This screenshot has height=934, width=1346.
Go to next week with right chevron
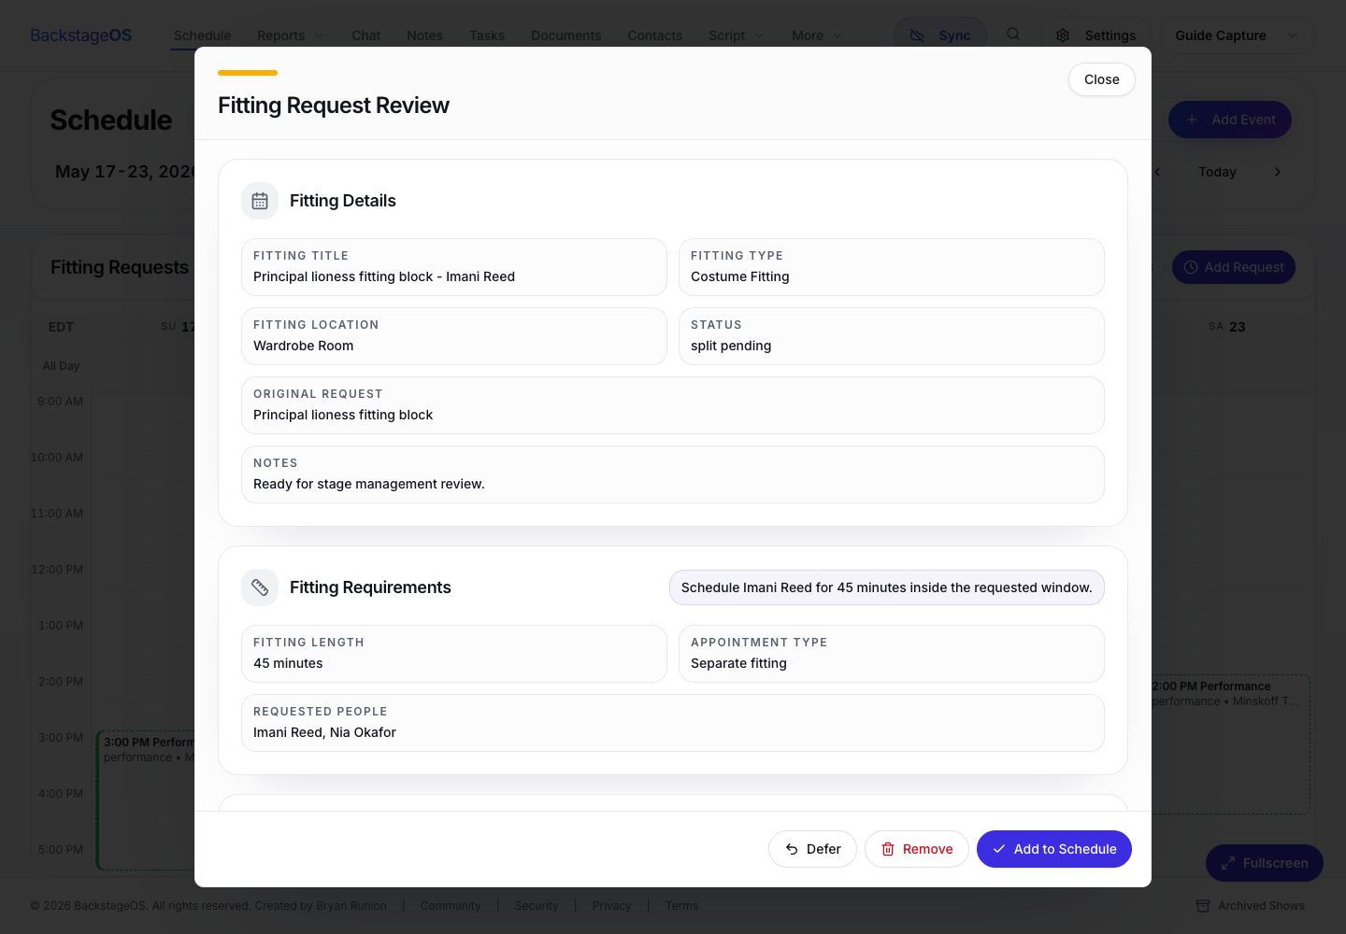(1278, 172)
